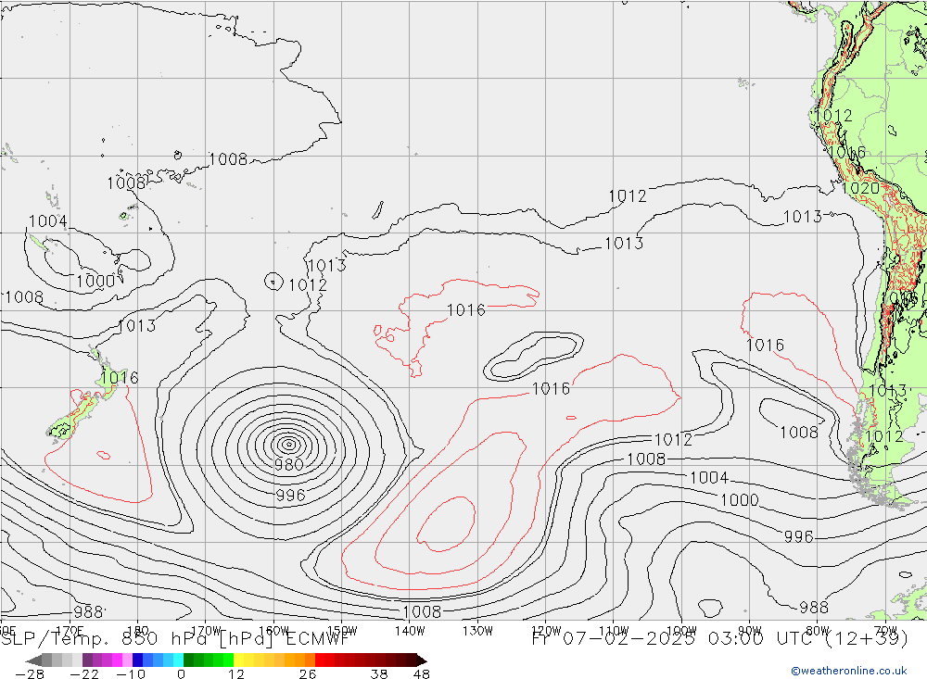Click the 130W longitude label
927x679 pixels.
(477, 631)
